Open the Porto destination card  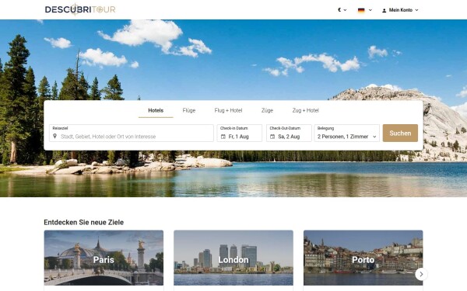(363, 258)
